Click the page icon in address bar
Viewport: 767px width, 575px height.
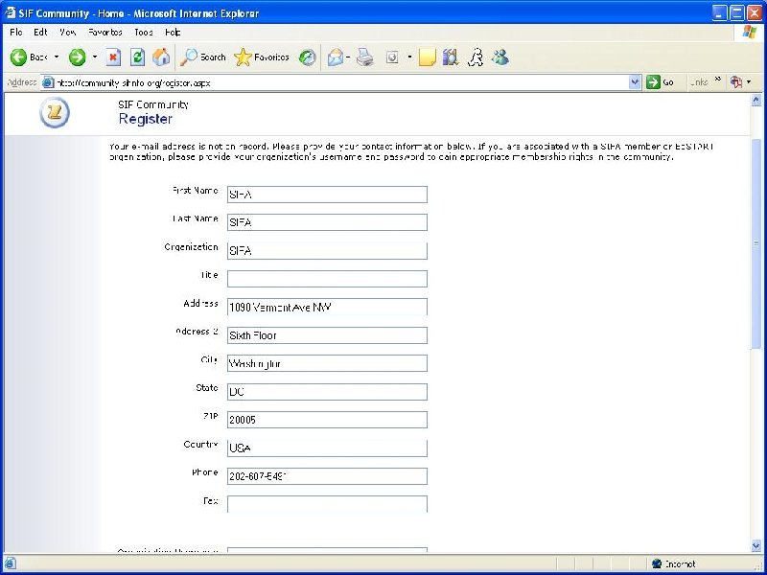pyautogui.click(x=48, y=82)
